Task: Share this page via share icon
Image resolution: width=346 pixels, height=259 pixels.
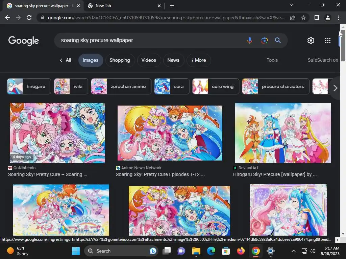Action: (293, 18)
